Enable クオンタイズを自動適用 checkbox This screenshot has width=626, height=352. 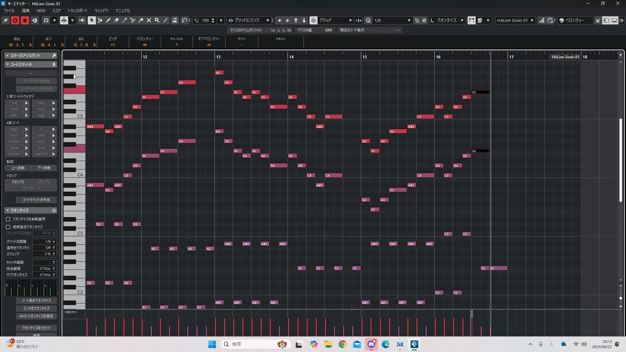pyautogui.click(x=8, y=219)
